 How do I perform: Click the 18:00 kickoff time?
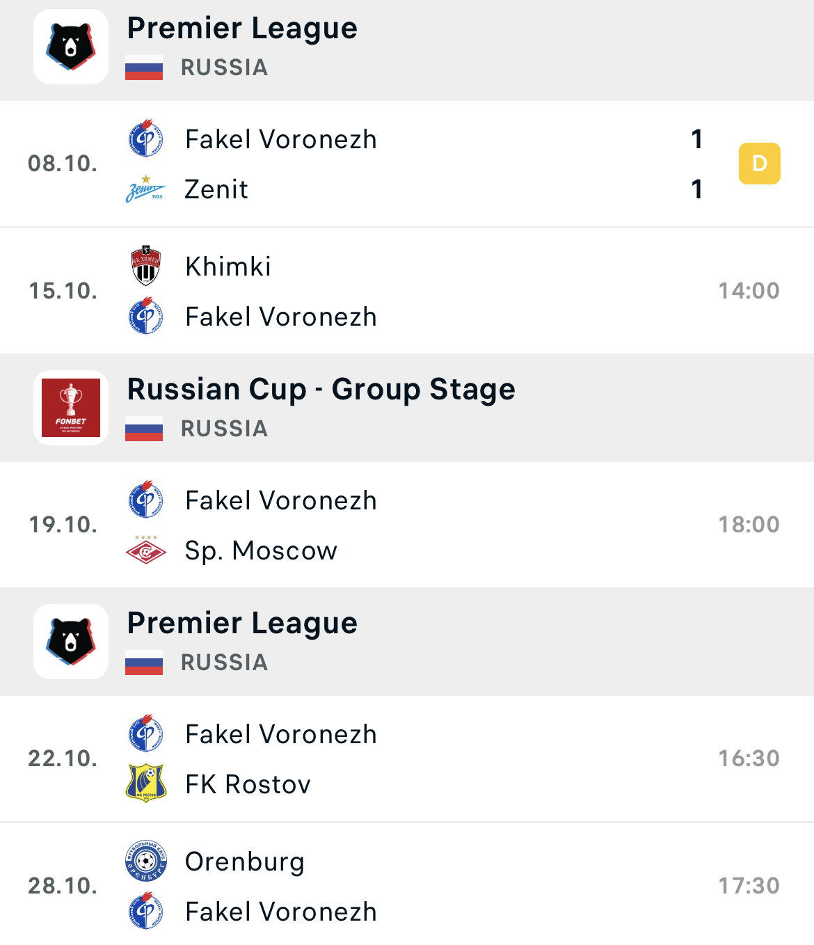(x=749, y=525)
